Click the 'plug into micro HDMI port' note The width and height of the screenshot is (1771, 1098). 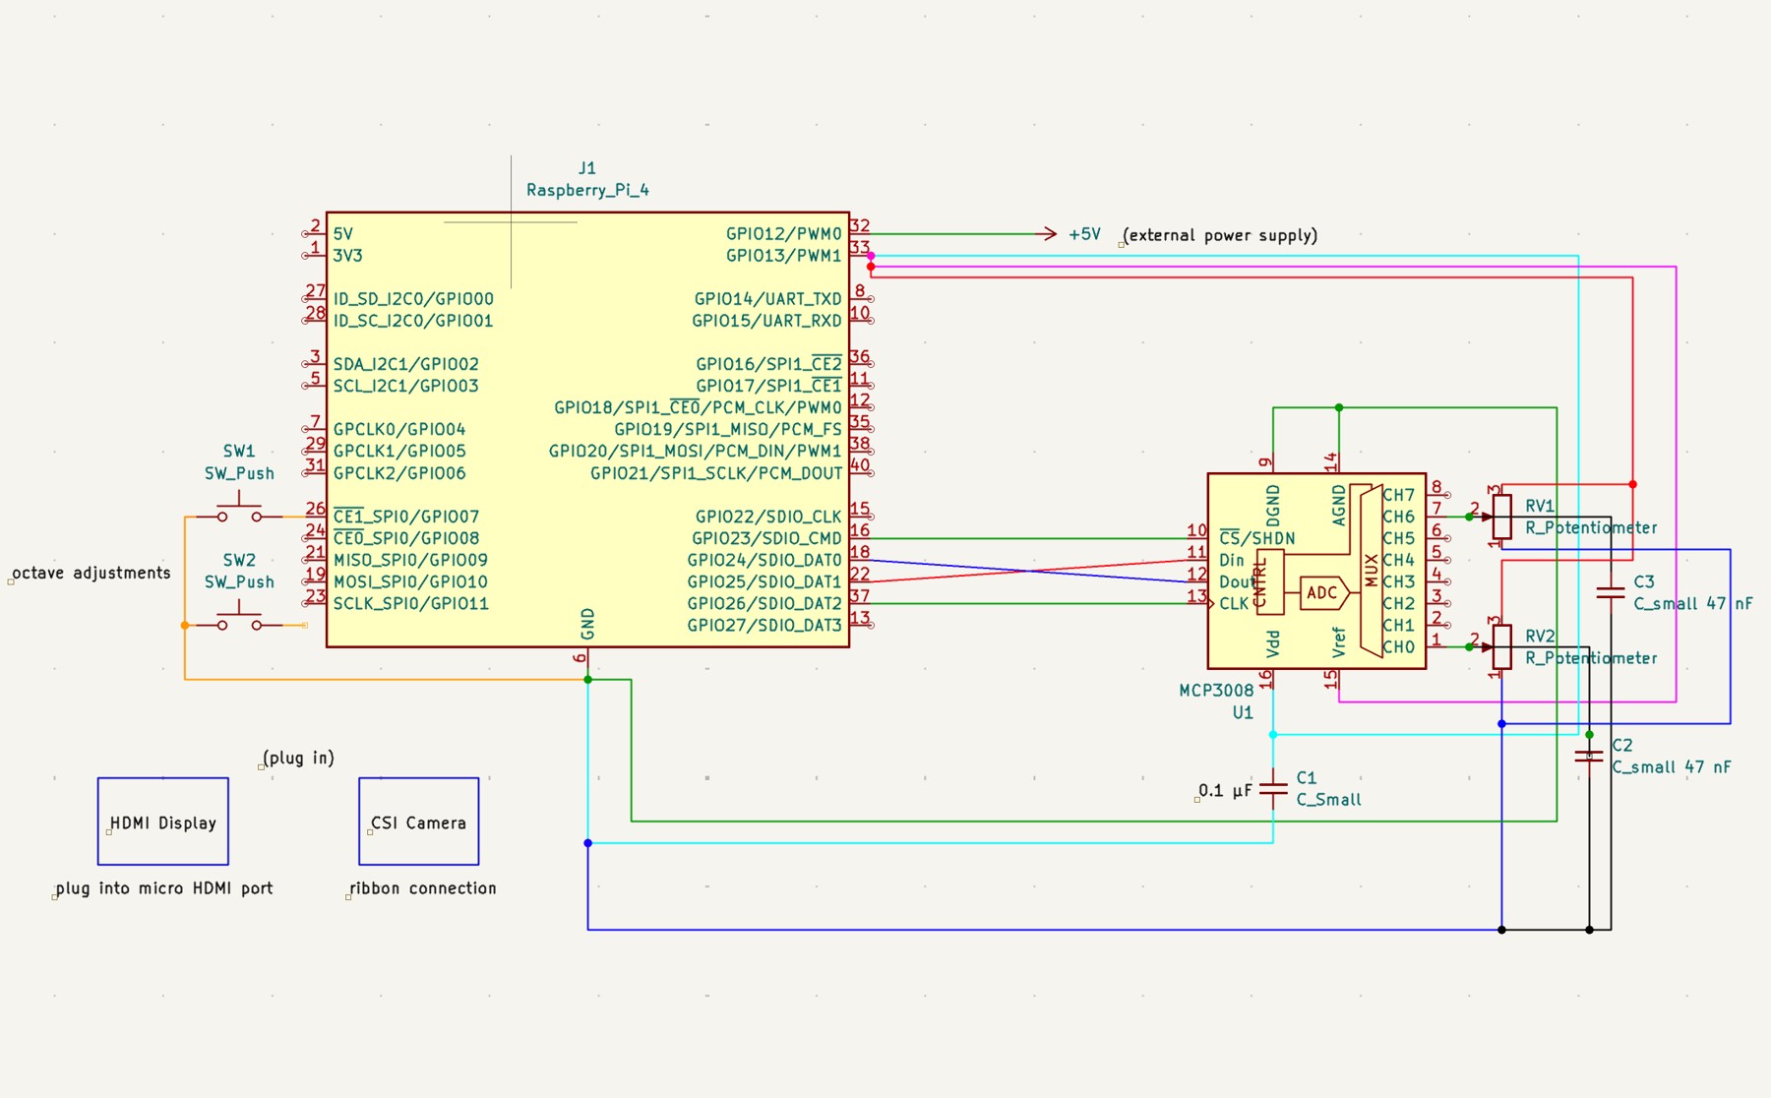coord(163,887)
